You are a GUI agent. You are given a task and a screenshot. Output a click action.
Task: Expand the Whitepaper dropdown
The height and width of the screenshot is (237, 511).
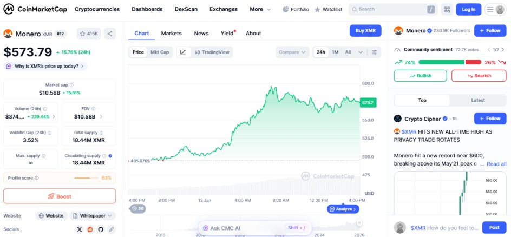coord(93,216)
